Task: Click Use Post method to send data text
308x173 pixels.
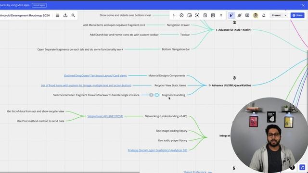Action: coord(40,121)
